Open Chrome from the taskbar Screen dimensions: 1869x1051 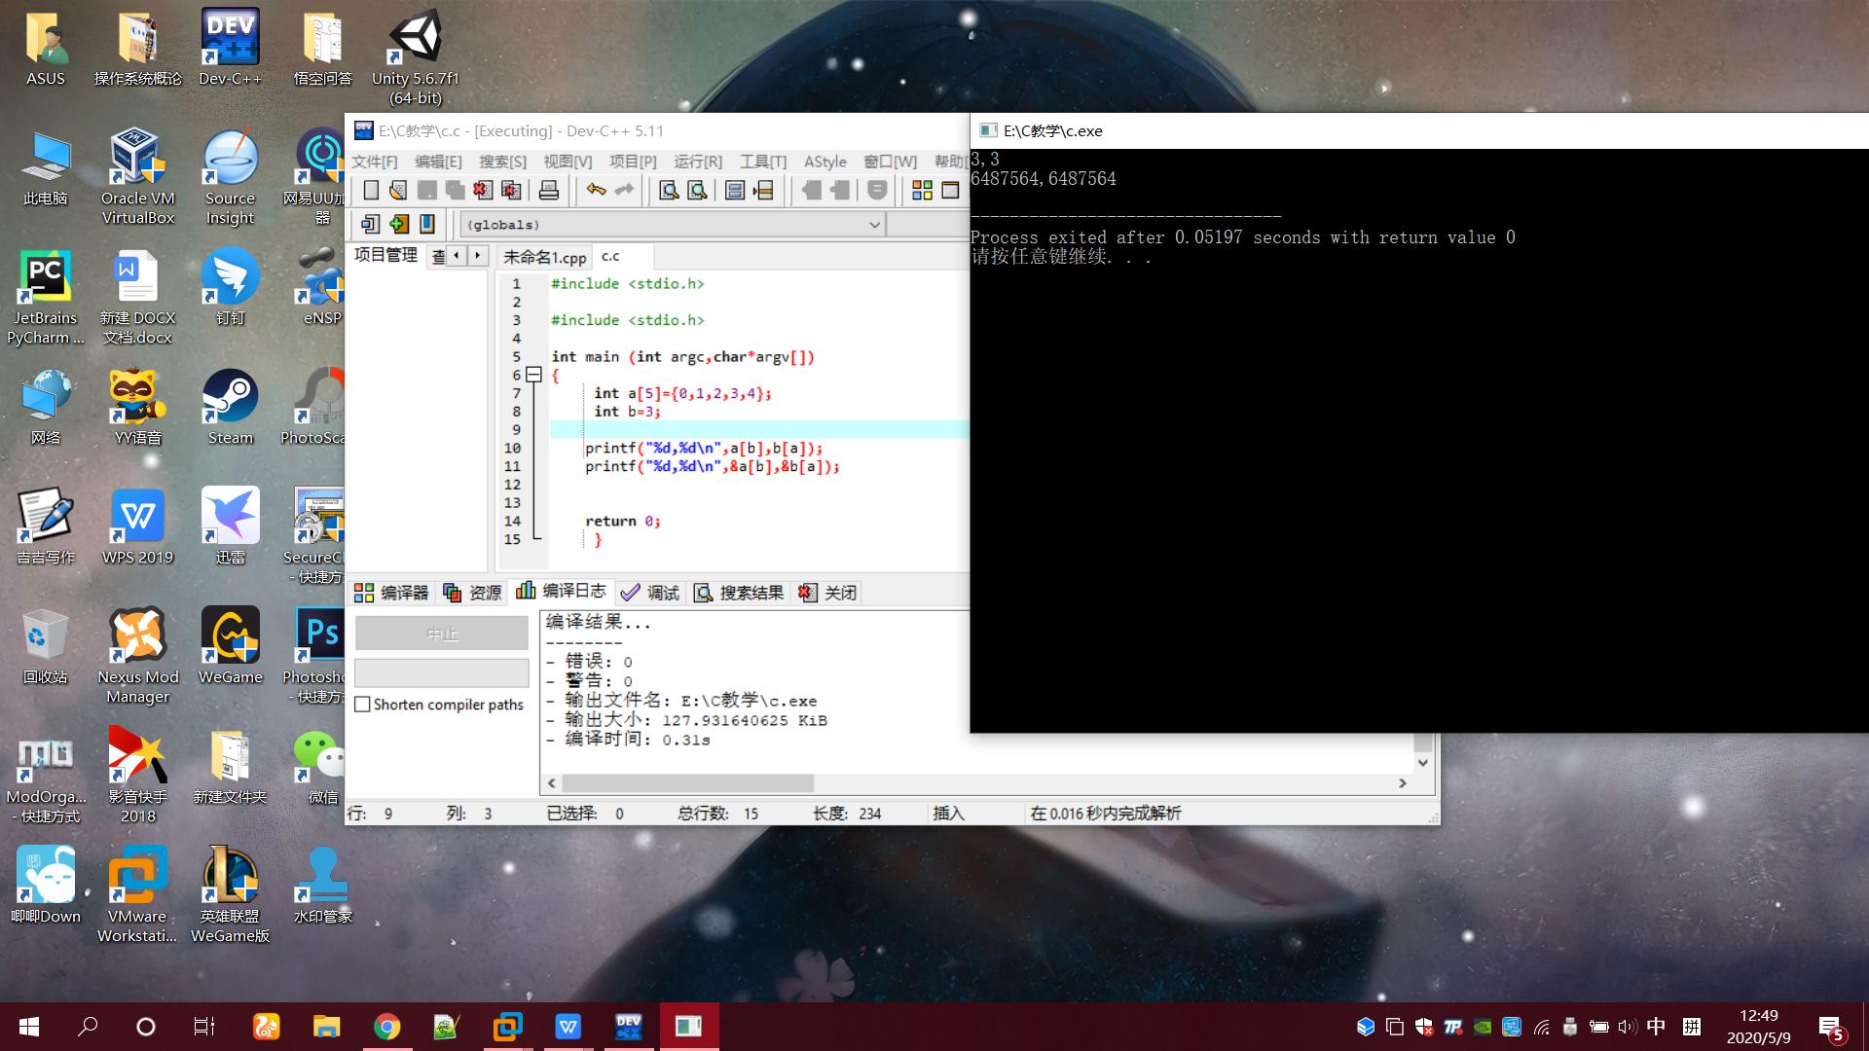(x=386, y=1027)
